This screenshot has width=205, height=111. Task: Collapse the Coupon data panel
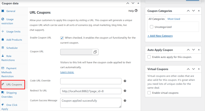(138, 3)
